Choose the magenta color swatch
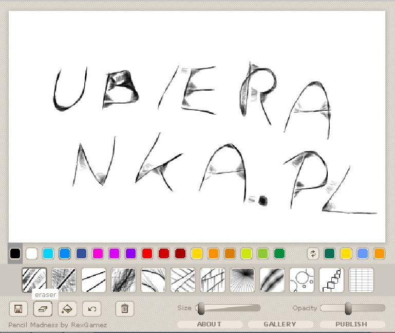This screenshot has width=395, height=333. 98,254
